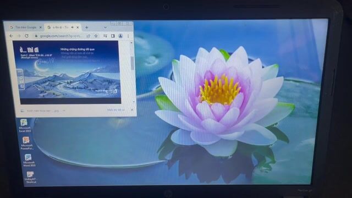Open the media control toolbar icon
352x198 pixels.
point(105,36)
